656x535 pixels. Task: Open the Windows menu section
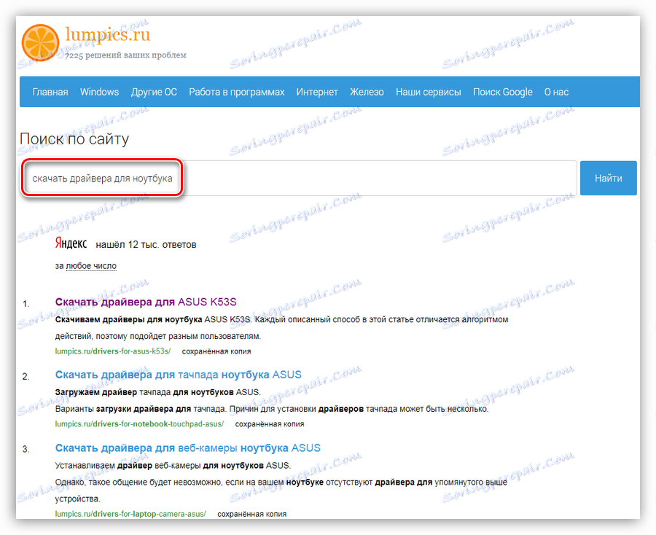tap(100, 92)
